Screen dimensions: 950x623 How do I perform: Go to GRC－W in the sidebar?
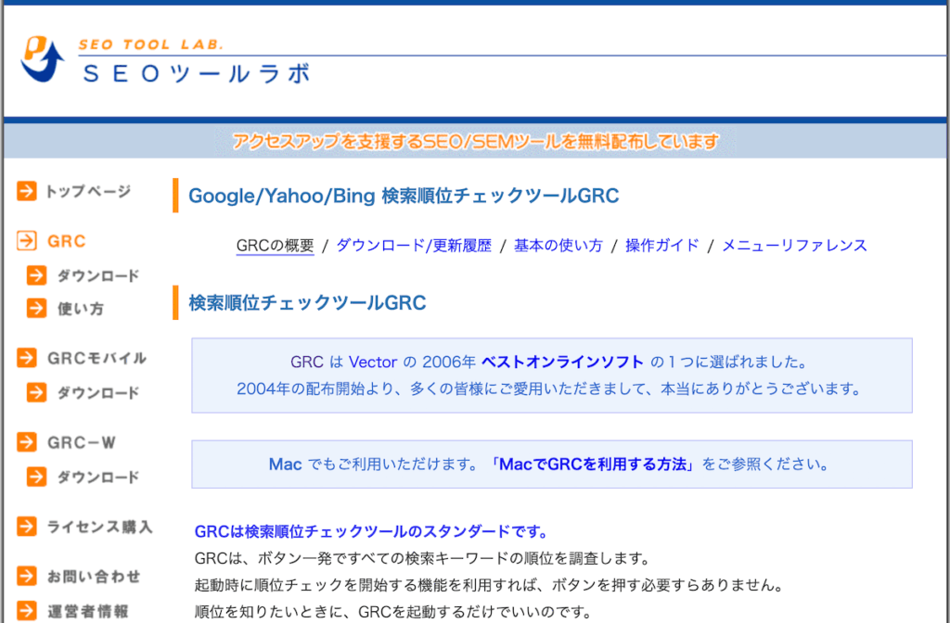[x=82, y=442]
